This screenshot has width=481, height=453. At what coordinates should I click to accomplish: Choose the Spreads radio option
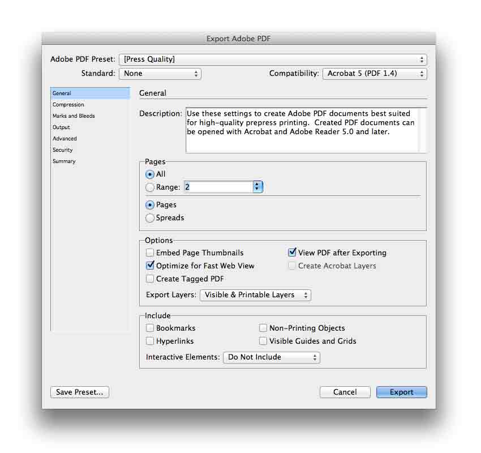coord(150,218)
